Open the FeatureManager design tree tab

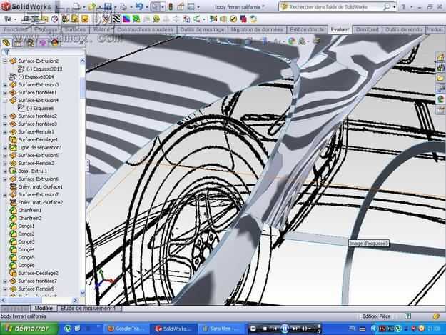point(6,43)
